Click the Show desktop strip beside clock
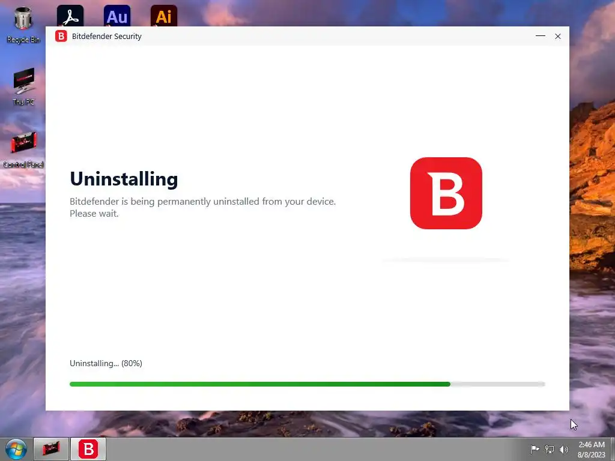Image resolution: width=615 pixels, height=461 pixels. [613, 449]
